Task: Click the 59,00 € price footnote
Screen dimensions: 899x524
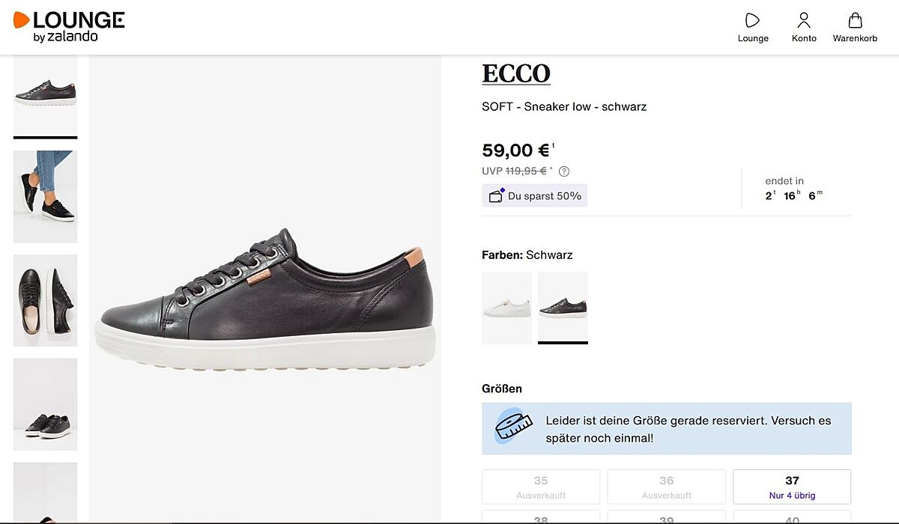Action: (x=554, y=145)
